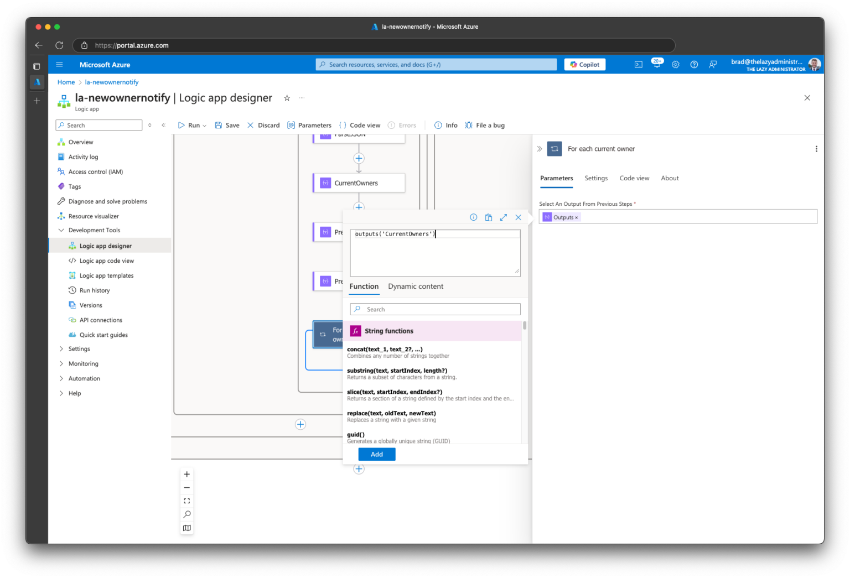This screenshot has width=850, height=578.
Task: Add a step above CurrentOwners
Action: coord(359,159)
